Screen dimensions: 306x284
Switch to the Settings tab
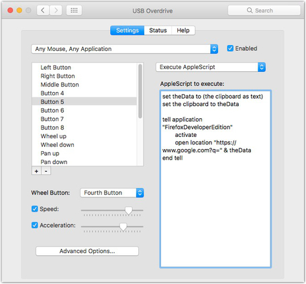pos(127,30)
